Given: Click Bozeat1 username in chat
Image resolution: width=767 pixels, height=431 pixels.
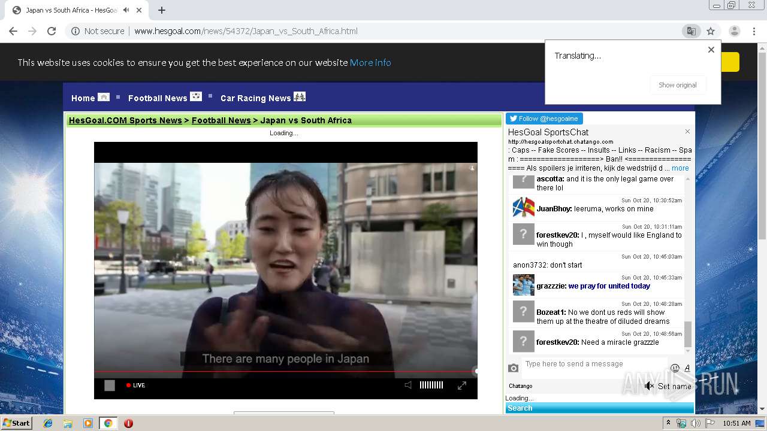Looking at the screenshot, I should tap(551, 312).
